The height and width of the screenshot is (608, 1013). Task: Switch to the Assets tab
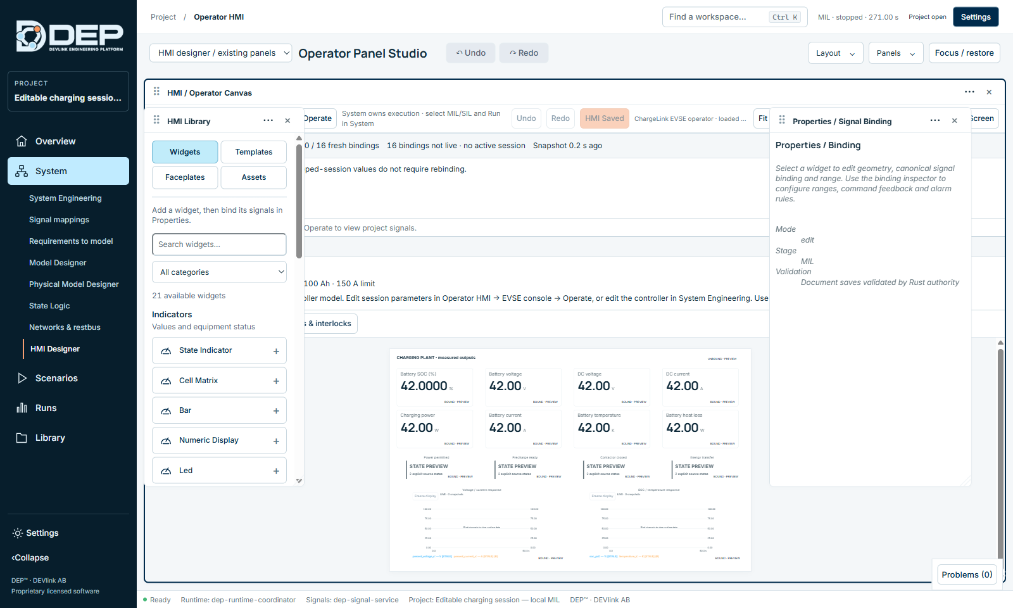(254, 177)
